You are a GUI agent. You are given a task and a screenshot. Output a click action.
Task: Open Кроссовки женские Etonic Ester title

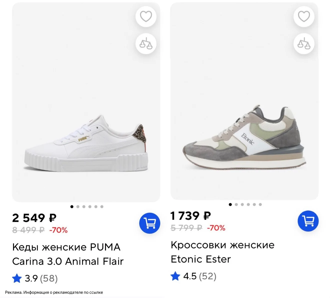[x=222, y=252]
